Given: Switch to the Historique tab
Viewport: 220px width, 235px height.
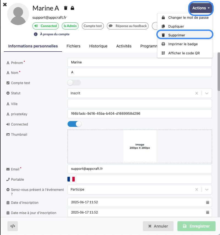Looking at the screenshot, I should tap(98, 46).
